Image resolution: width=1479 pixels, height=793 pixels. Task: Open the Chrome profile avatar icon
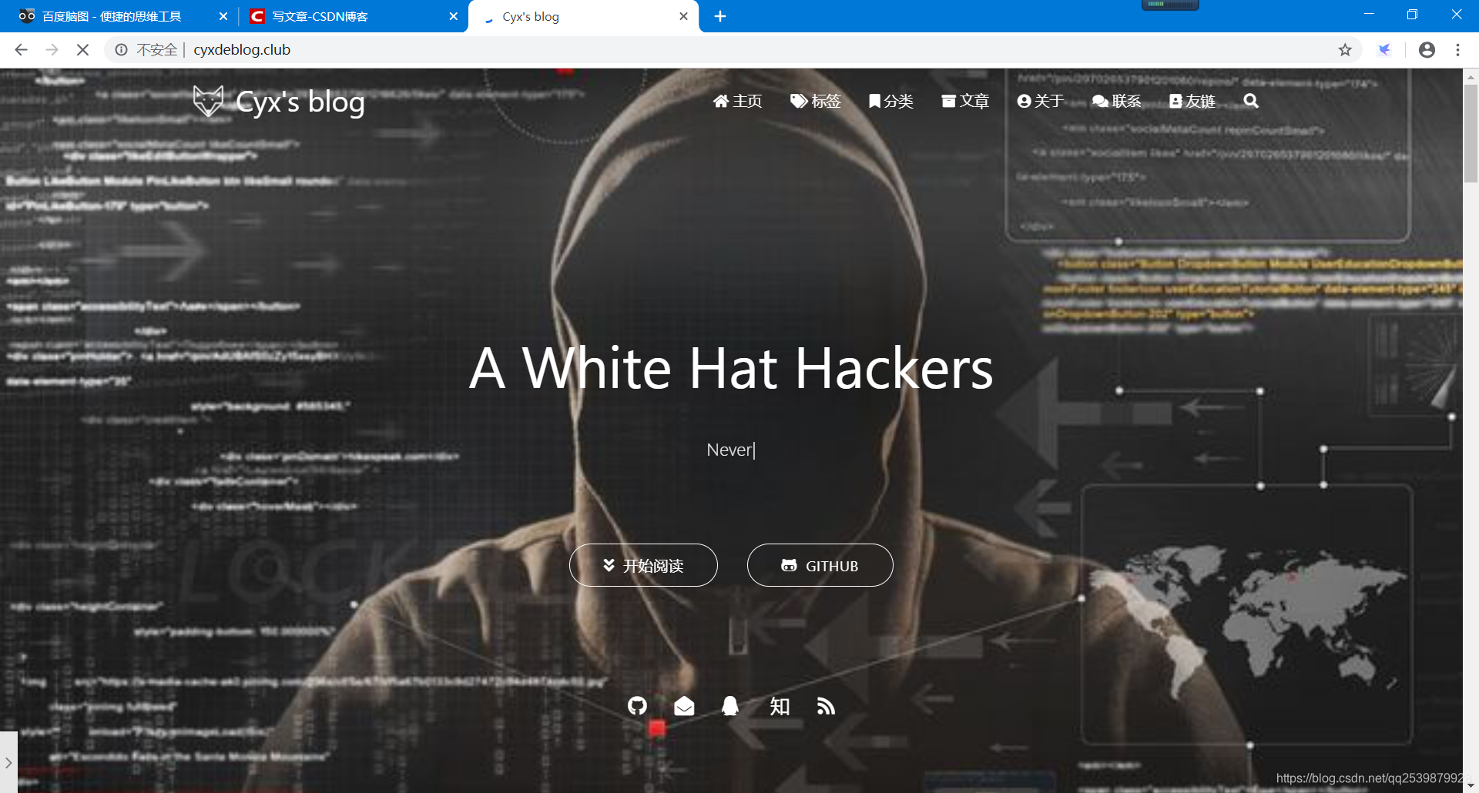pos(1427,49)
